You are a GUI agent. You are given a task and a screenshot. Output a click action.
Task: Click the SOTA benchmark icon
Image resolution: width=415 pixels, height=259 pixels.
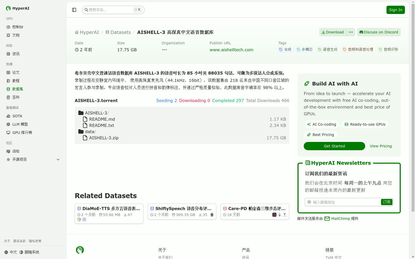(x=8, y=116)
